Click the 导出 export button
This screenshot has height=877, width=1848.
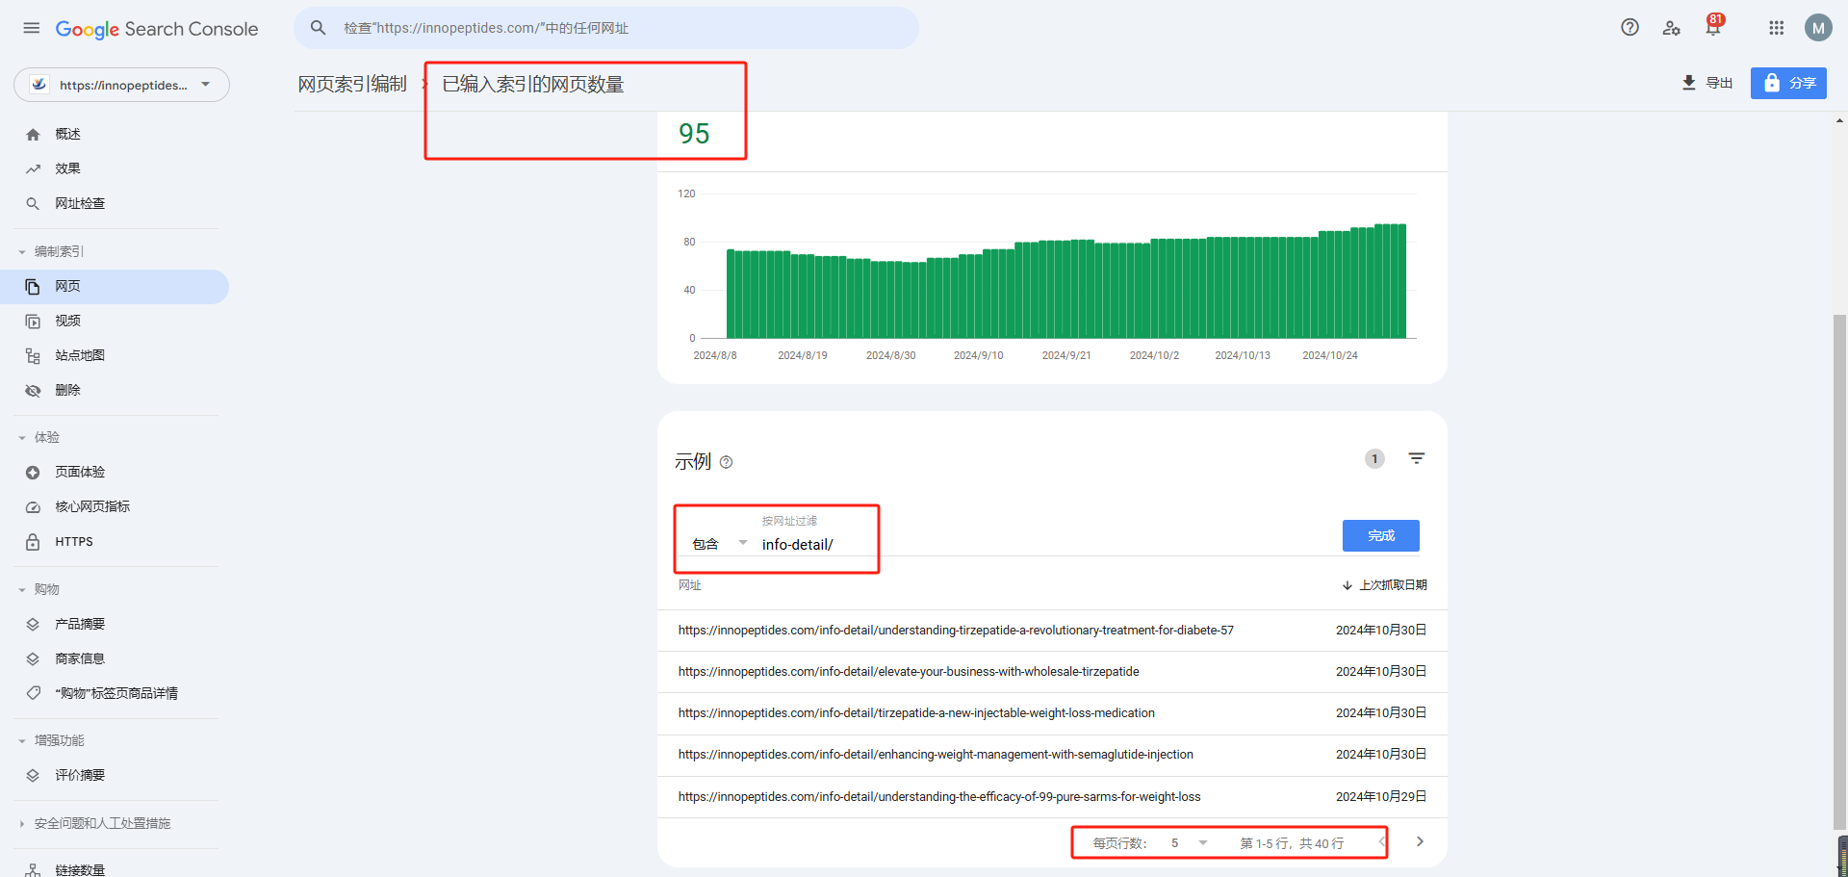pos(1707,83)
